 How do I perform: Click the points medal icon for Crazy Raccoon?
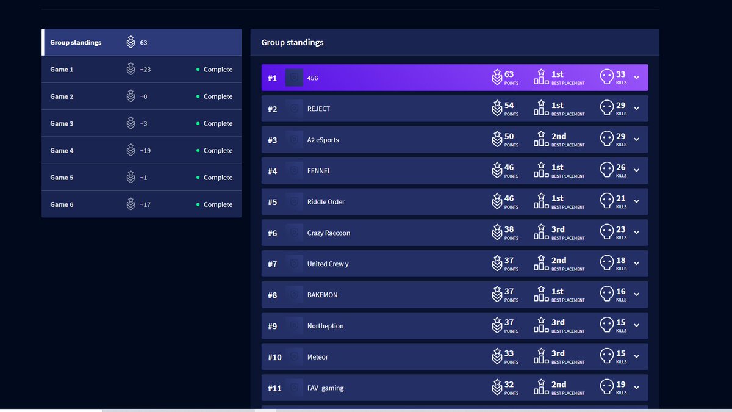tap(497, 232)
